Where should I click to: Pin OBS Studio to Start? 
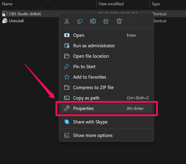[84, 66]
